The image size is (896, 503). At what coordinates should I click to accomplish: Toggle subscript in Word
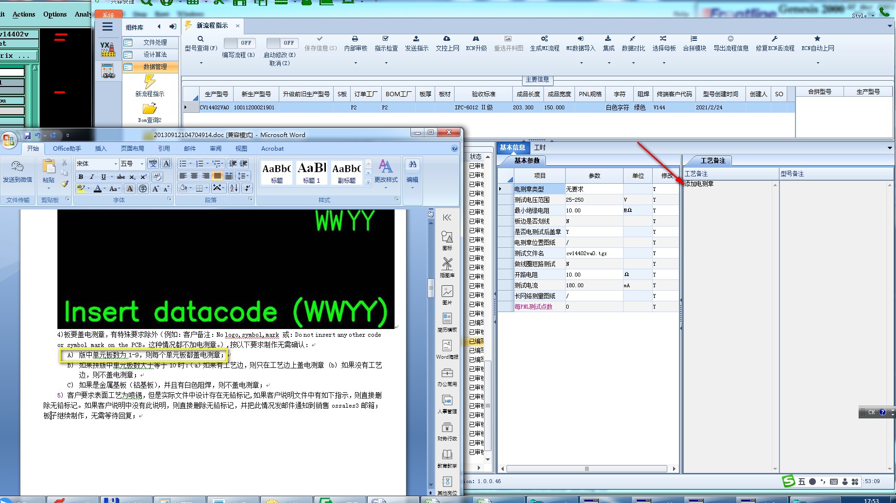pos(132,177)
